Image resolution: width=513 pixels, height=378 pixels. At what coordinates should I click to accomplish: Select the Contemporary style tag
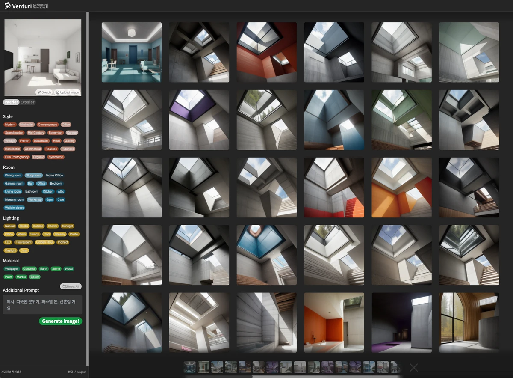tap(47, 125)
